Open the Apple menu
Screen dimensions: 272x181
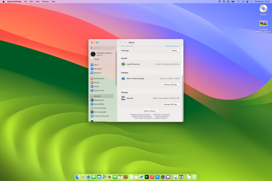click(x=4, y=2)
